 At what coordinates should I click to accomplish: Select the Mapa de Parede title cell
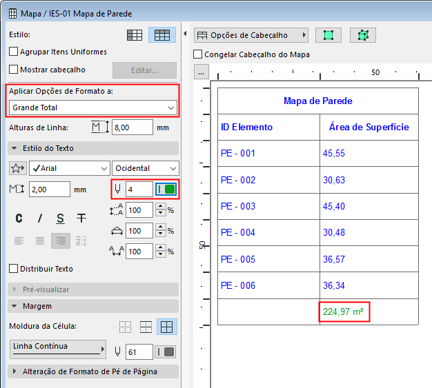(x=318, y=101)
